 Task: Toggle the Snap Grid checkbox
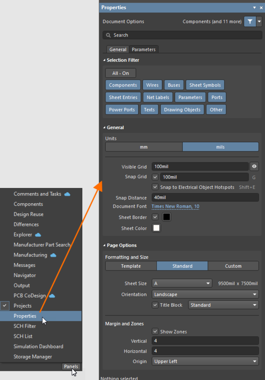(155, 177)
